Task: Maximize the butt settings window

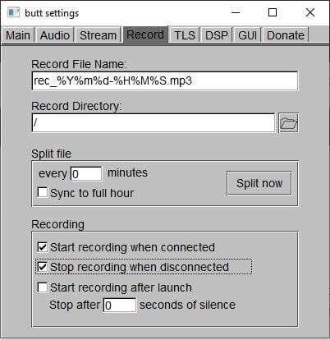Action: (x=273, y=12)
